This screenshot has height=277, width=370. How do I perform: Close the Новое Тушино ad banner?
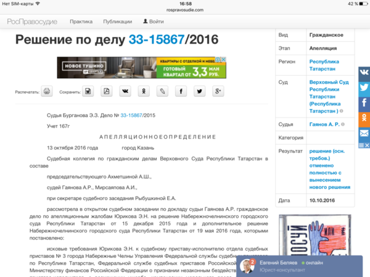pyautogui.click(x=223, y=60)
